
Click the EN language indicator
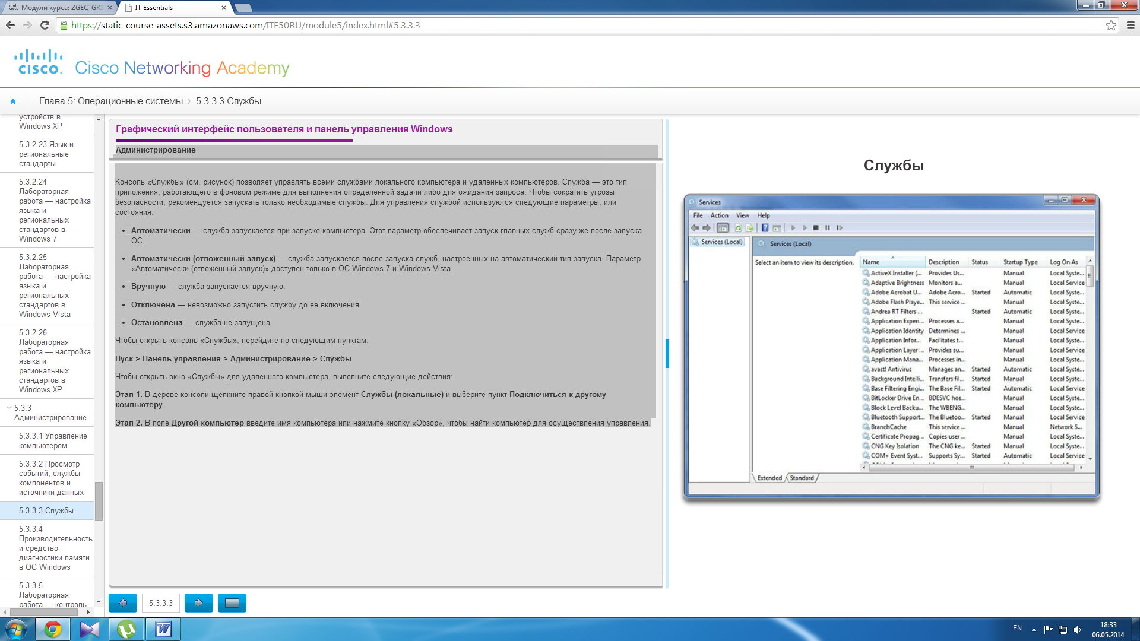(1017, 628)
